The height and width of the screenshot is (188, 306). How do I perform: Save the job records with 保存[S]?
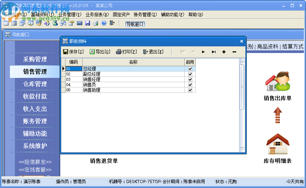73,52
